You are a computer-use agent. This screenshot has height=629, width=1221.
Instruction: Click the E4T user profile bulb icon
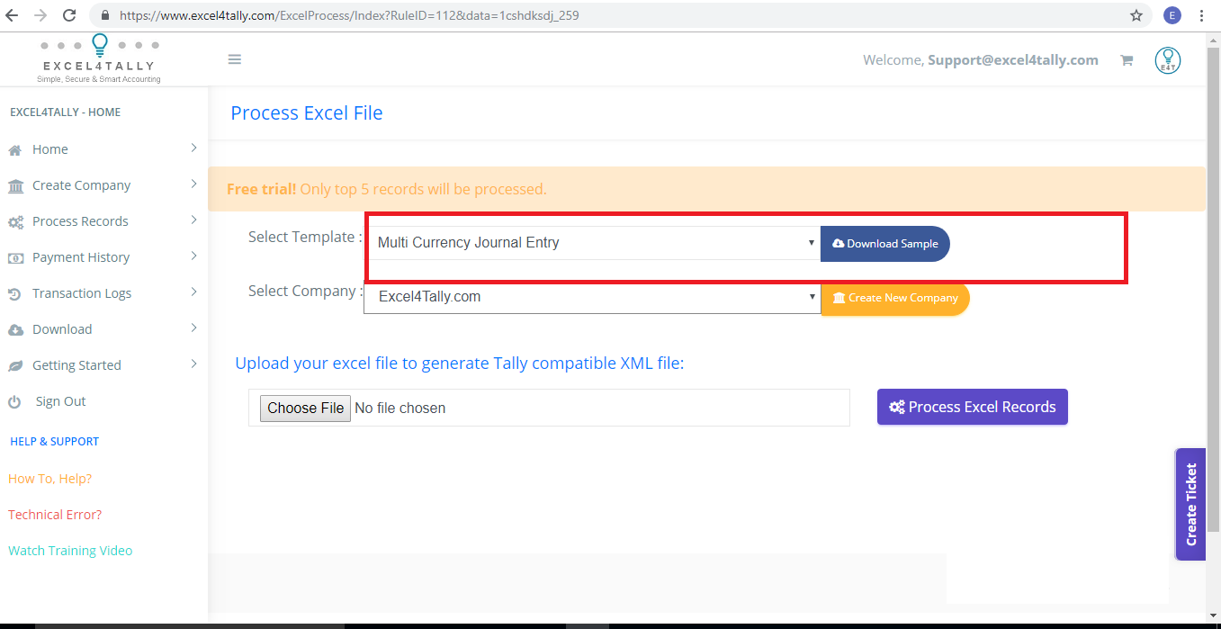point(1168,60)
